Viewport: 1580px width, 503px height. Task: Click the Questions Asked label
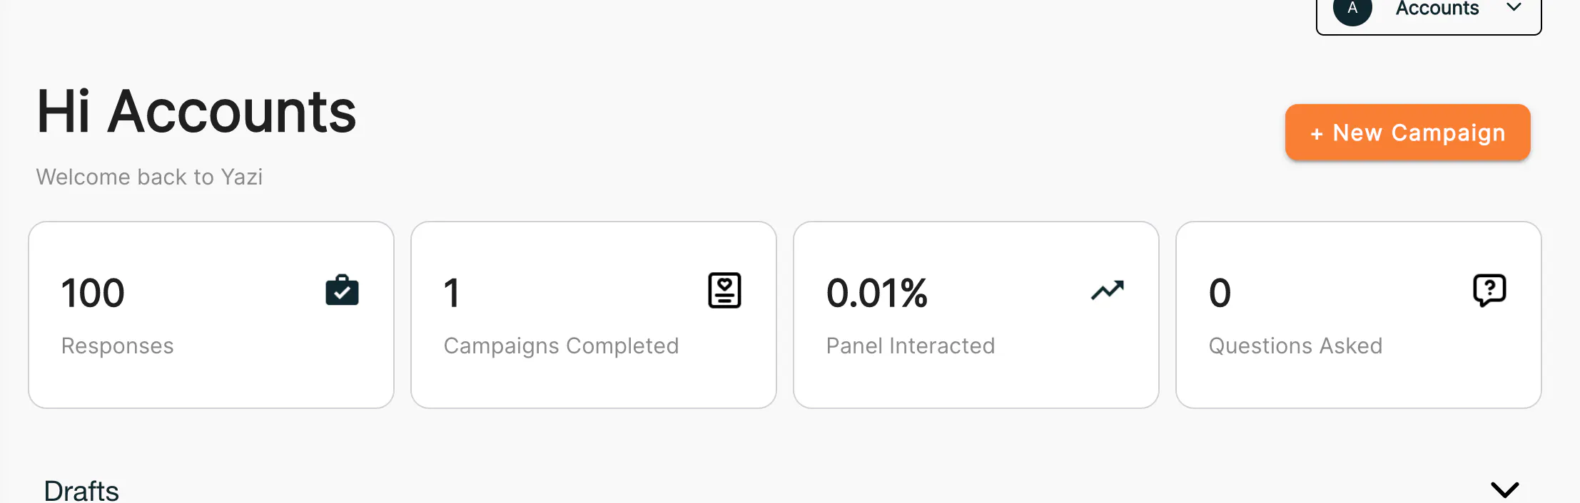pyautogui.click(x=1295, y=346)
